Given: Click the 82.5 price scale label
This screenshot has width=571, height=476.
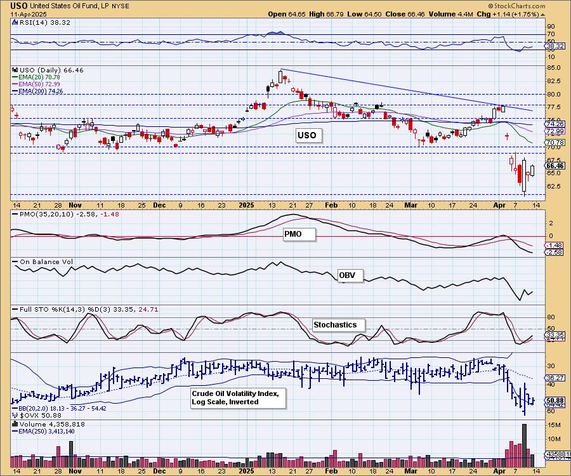Looking at the screenshot, I should tap(553, 81).
